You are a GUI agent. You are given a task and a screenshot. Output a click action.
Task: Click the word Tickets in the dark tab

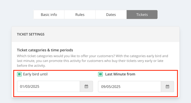click(142, 15)
